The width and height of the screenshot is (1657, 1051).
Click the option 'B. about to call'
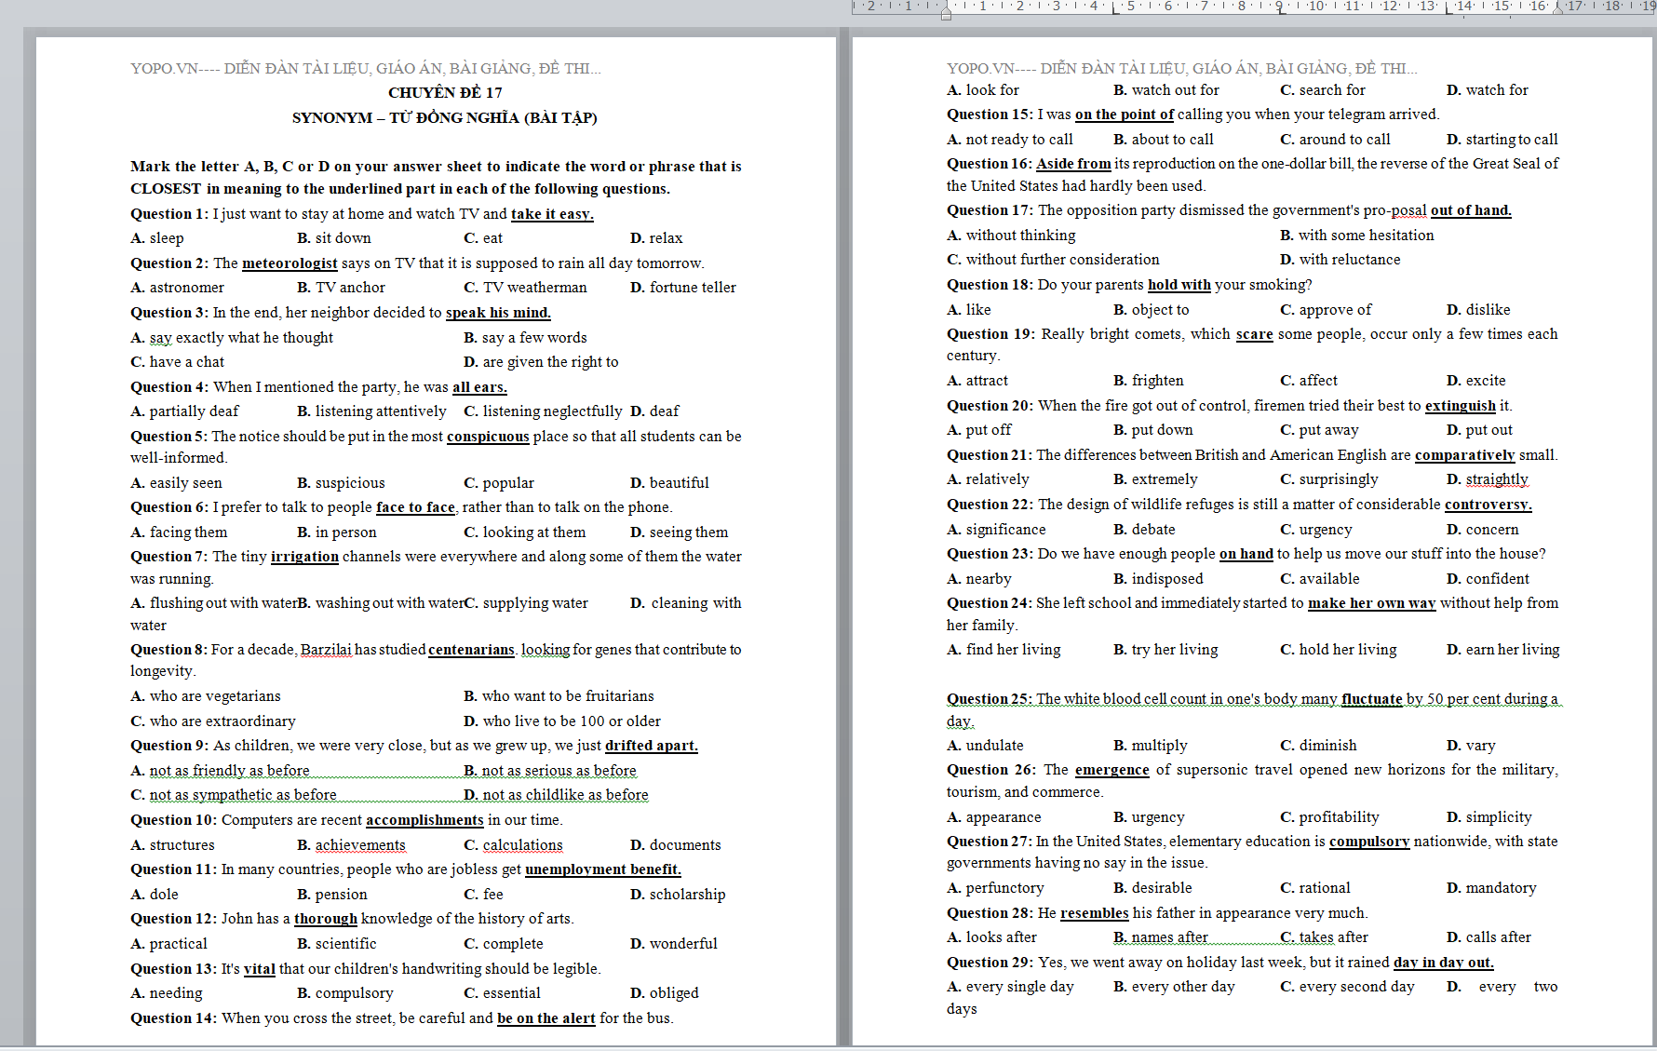coord(1164,140)
